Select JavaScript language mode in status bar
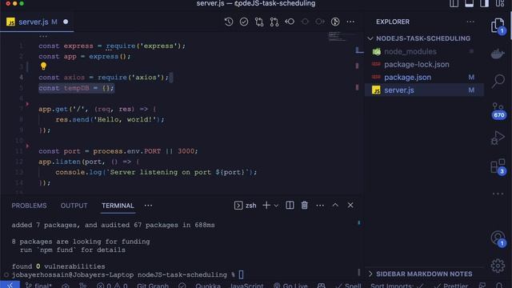 click(246, 286)
